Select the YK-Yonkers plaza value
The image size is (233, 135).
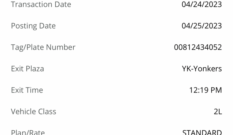[202, 69]
